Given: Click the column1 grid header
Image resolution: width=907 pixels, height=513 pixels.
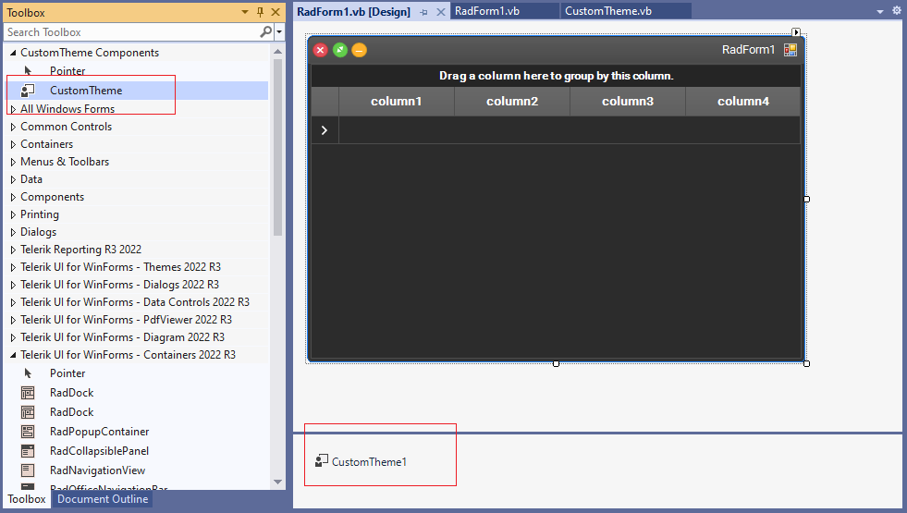Looking at the screenshot, I should (x=397, y=101).
